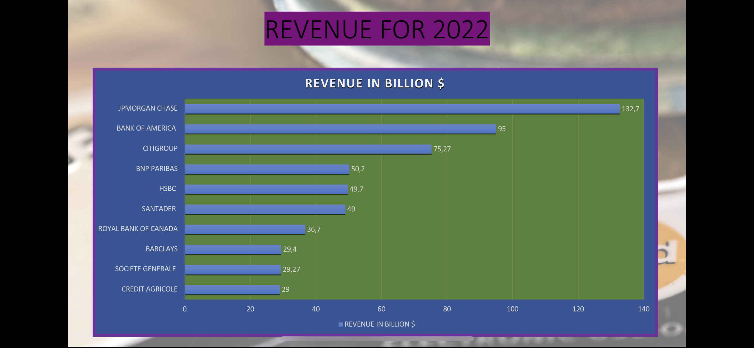Click the legend's blue series swatch

(341, 325)
